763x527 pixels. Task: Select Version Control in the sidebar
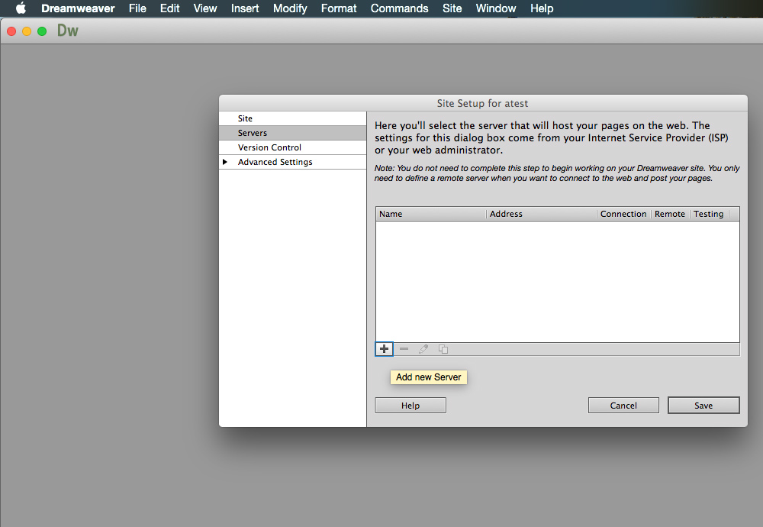click(269, 147)
